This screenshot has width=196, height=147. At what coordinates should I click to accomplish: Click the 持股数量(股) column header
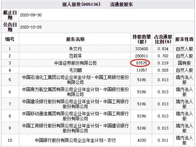pyautogui.click(x=141, y=39)
